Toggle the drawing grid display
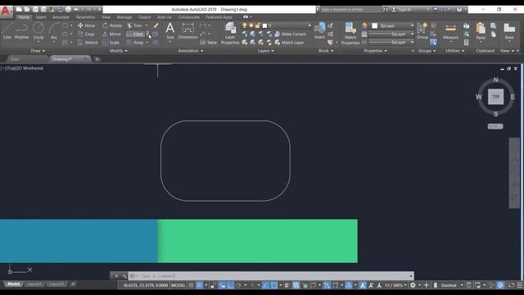 coord(191,285)
